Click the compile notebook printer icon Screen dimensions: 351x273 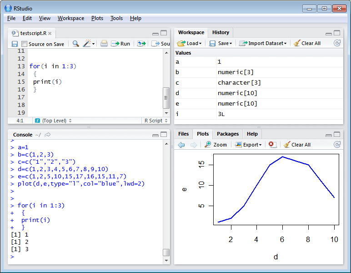pyautogui.click(x=104, y=43)
